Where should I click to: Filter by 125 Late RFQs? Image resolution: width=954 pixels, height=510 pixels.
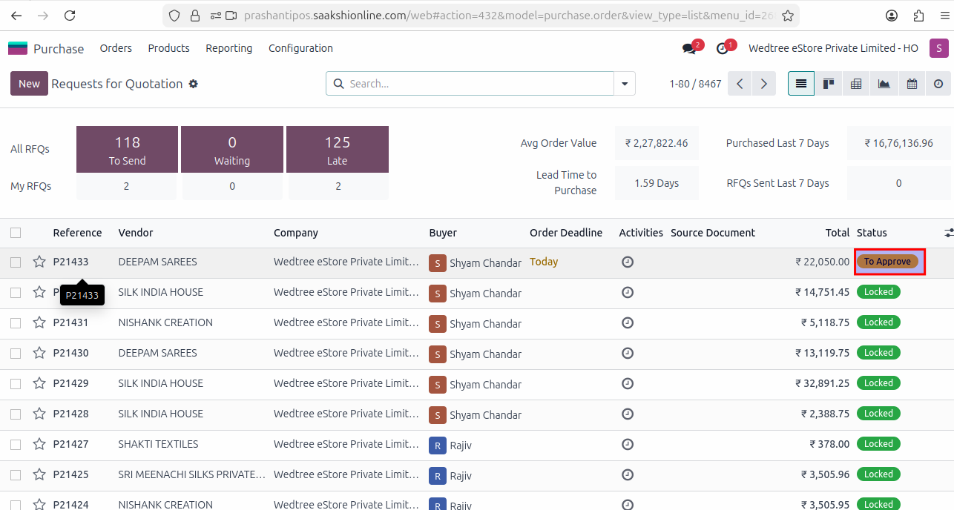tap(338, 149)
